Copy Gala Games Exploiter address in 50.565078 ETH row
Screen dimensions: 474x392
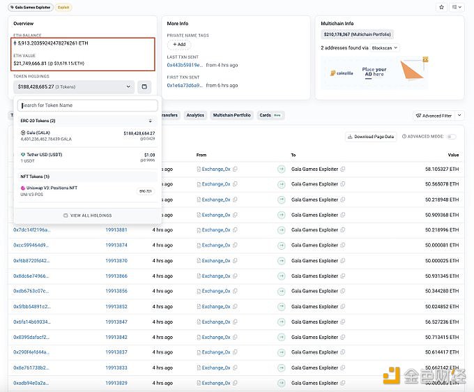(342, 184)
